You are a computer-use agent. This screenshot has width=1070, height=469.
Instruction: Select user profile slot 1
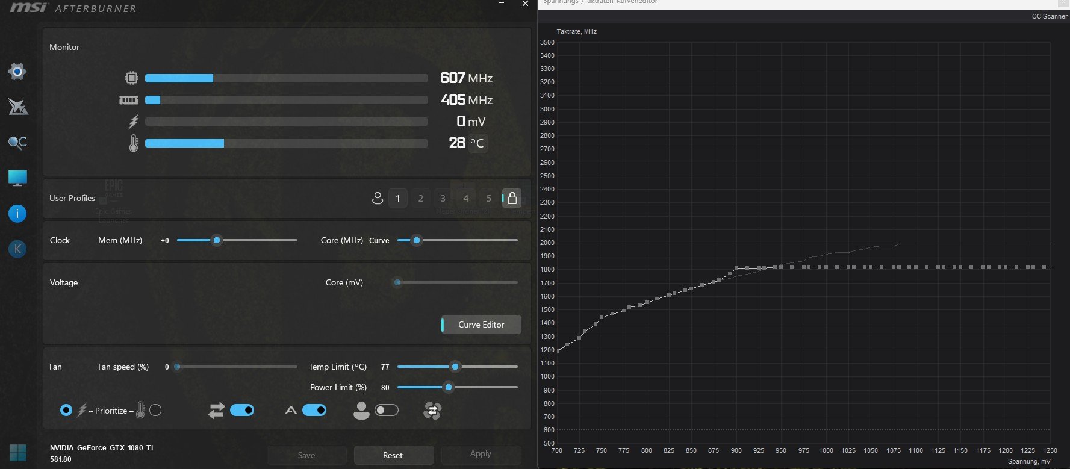(x=397, y=198)
